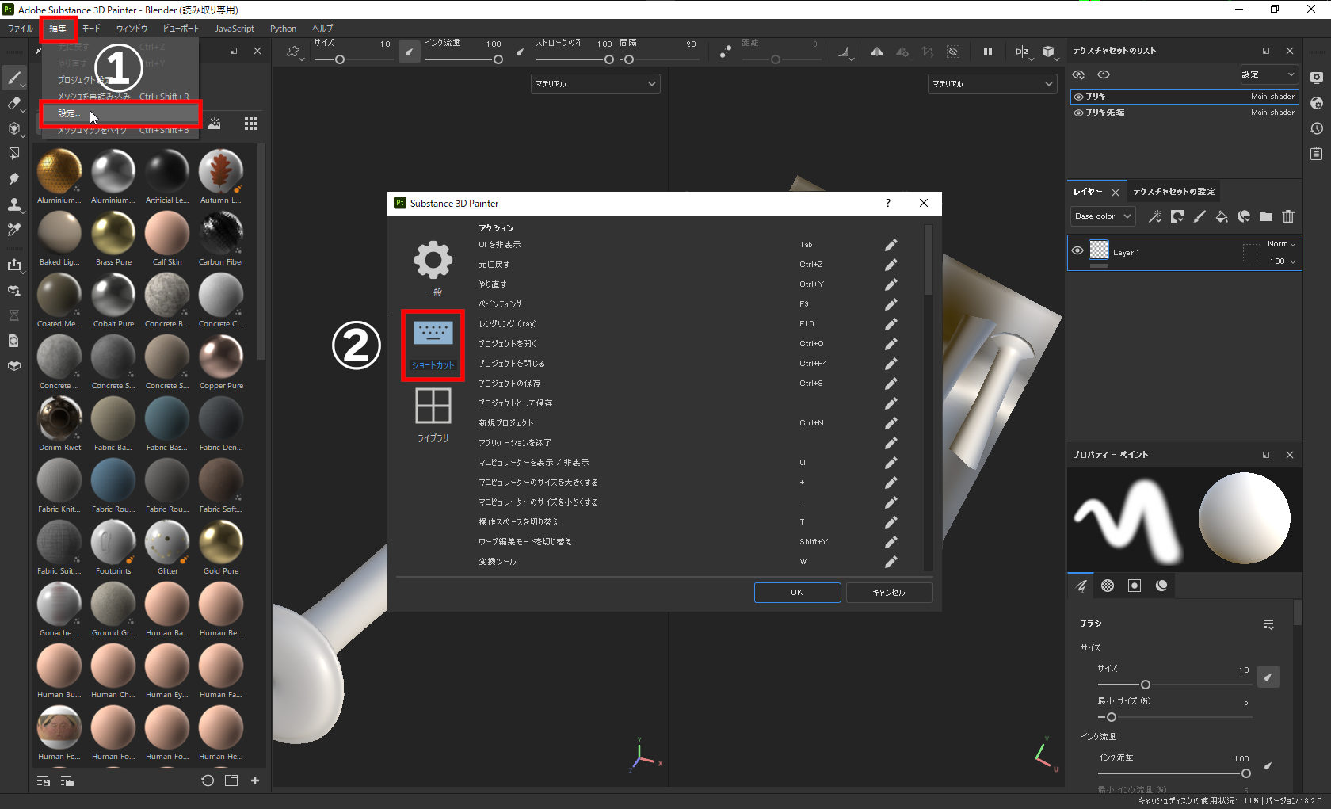Toggle visibility of ブリキ先端 texture set

[1078, 113]
